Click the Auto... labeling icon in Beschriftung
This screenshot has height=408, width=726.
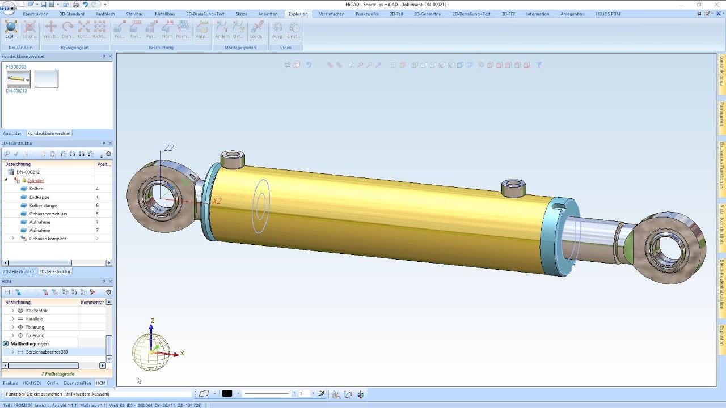202,28
